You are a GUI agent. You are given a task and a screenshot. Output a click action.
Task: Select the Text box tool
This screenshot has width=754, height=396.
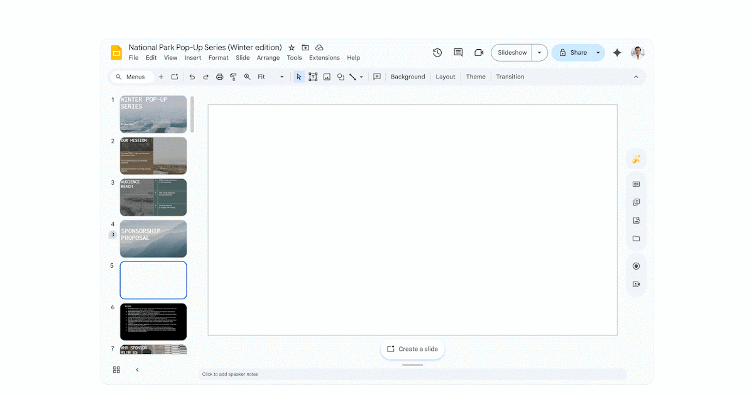(x=313, y=77)
